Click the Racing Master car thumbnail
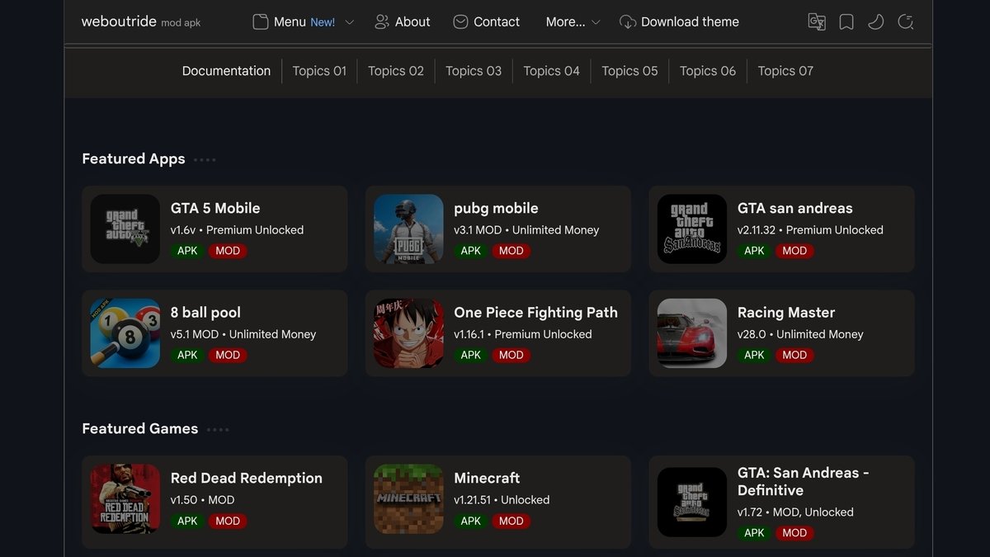The width and height of the screenshot is (990, 557). pos(691,333)
